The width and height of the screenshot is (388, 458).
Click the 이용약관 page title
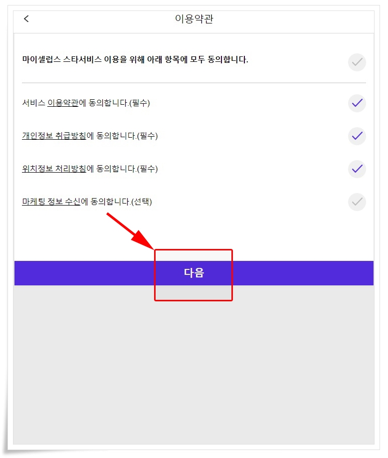194,18
